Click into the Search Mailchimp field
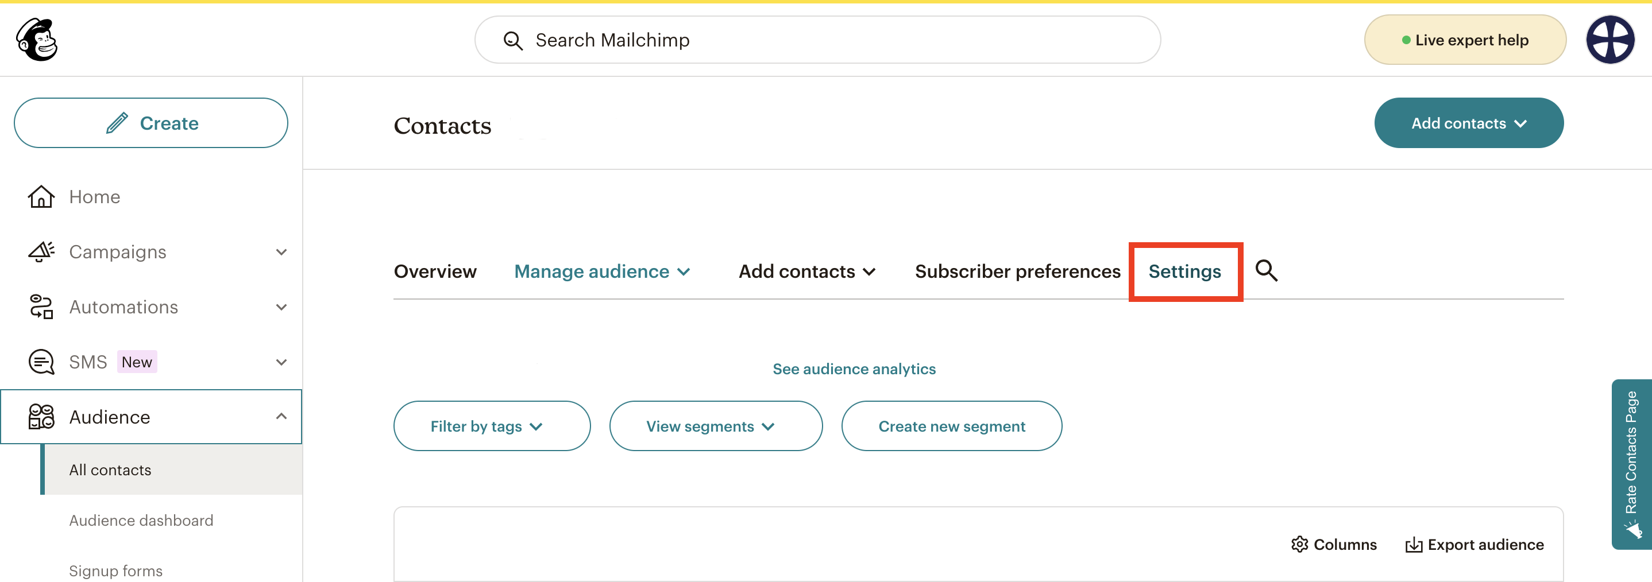The image size is (1652, 582). (x=817, y=40)
